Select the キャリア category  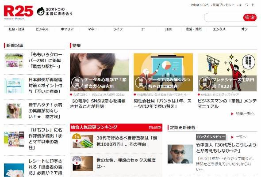coord(67,29)
